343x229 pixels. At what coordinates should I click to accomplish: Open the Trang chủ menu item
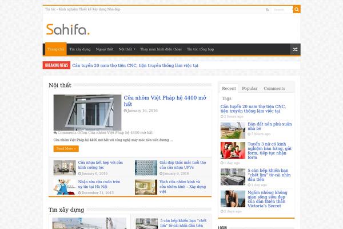tap(56, 49)
